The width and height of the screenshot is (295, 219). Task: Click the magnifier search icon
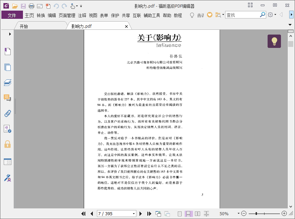262,15
